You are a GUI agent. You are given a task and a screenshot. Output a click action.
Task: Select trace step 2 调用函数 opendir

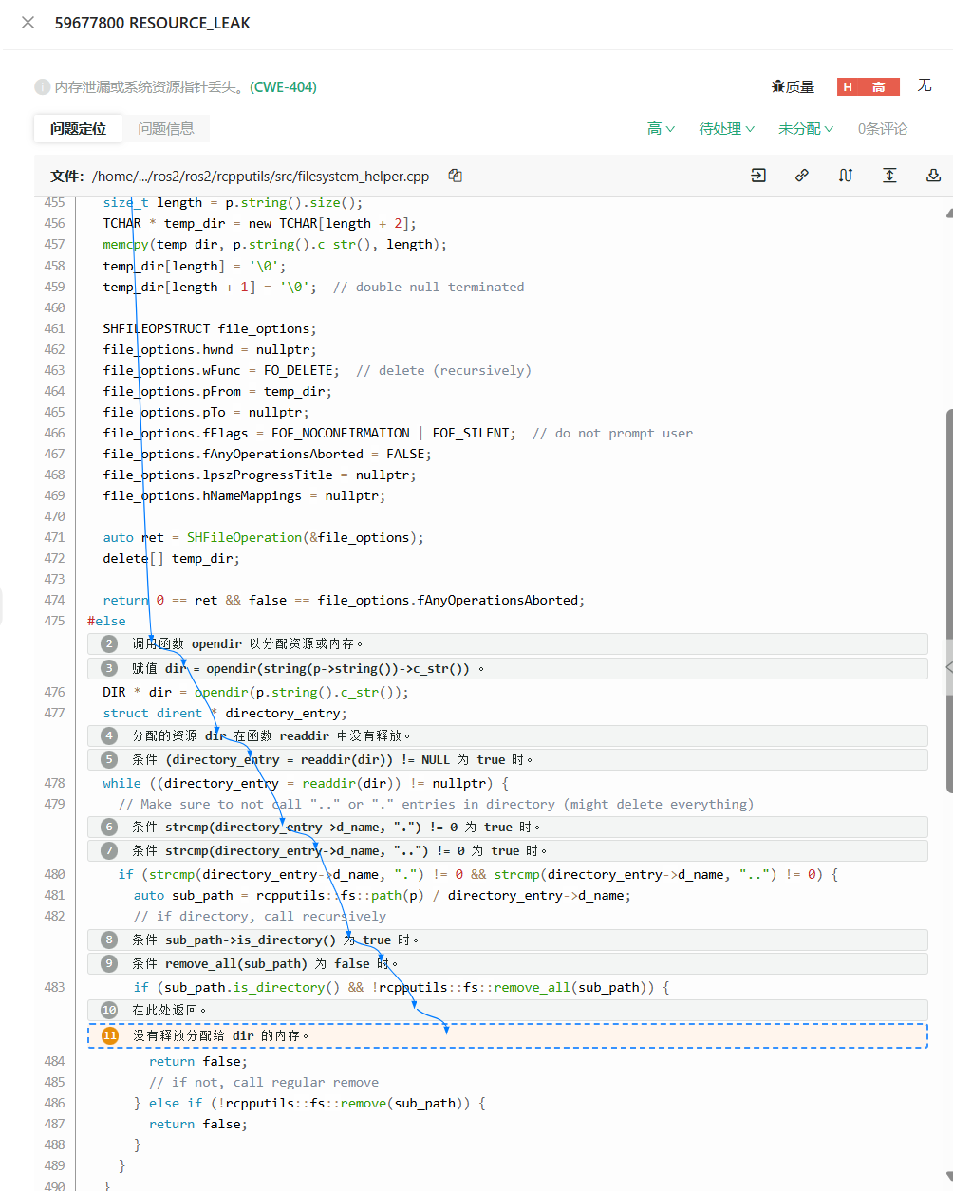coord(508,643)
